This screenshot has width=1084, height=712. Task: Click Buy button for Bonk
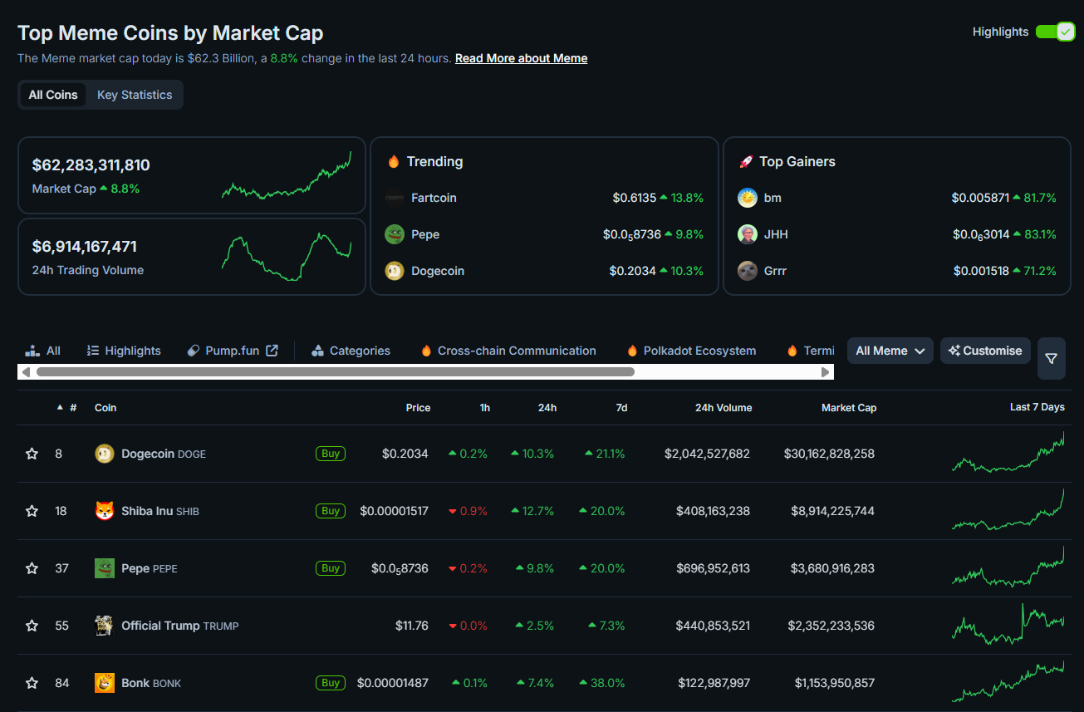point(331,683)
